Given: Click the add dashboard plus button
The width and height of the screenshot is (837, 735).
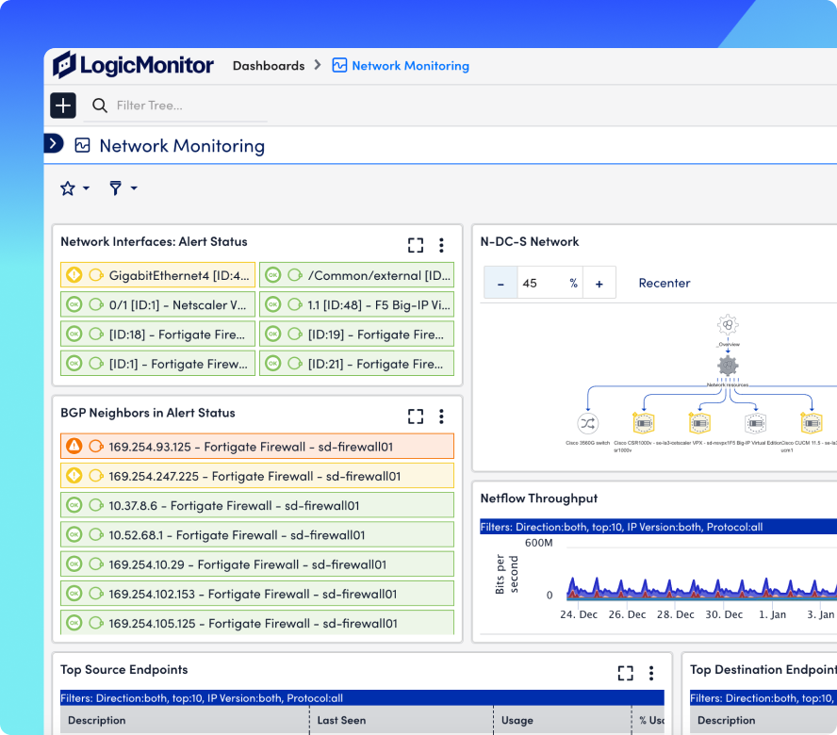Looking at the screenshot, I should point(63,106).
